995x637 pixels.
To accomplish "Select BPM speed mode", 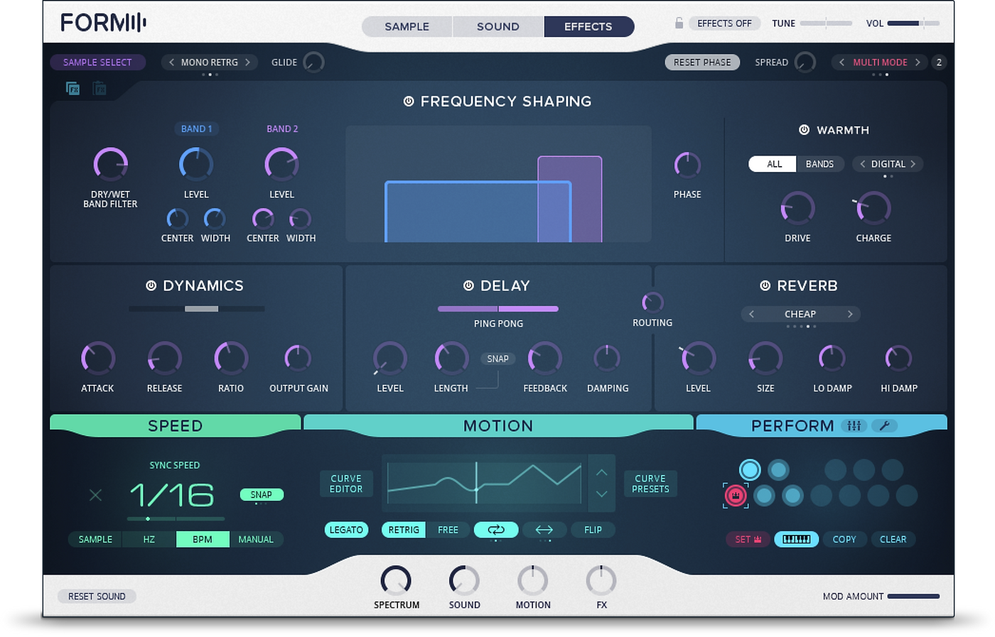I will tap(203, 540).
